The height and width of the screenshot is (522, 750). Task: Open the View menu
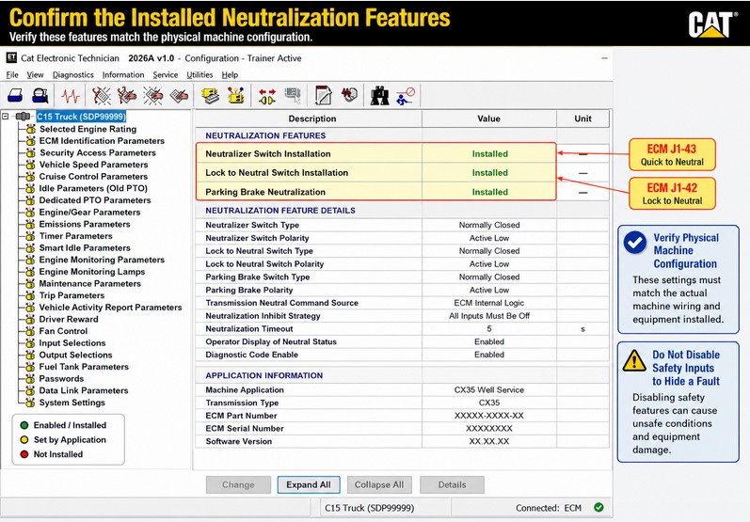click(35, 74)
